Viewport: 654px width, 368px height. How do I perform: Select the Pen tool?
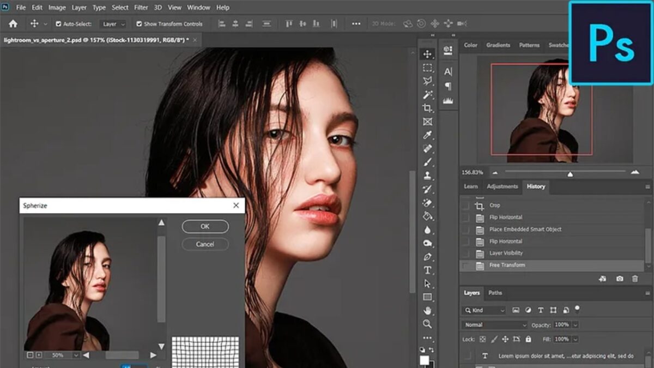tap(428, 257)
